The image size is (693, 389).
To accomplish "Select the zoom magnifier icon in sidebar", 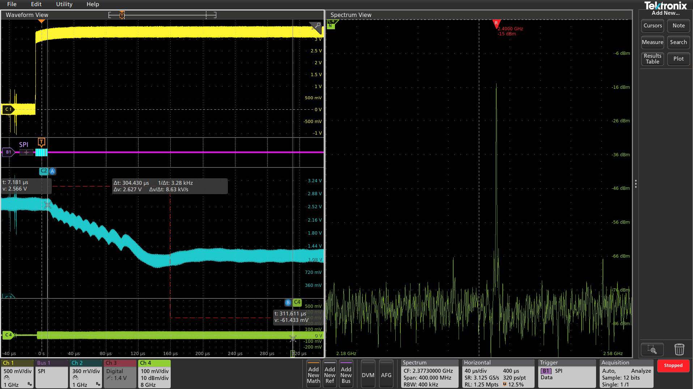I will coord(652,349).
